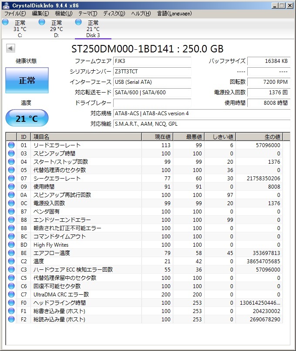
Task: Click the 21 °C temperature button
Action: [27, 118]
